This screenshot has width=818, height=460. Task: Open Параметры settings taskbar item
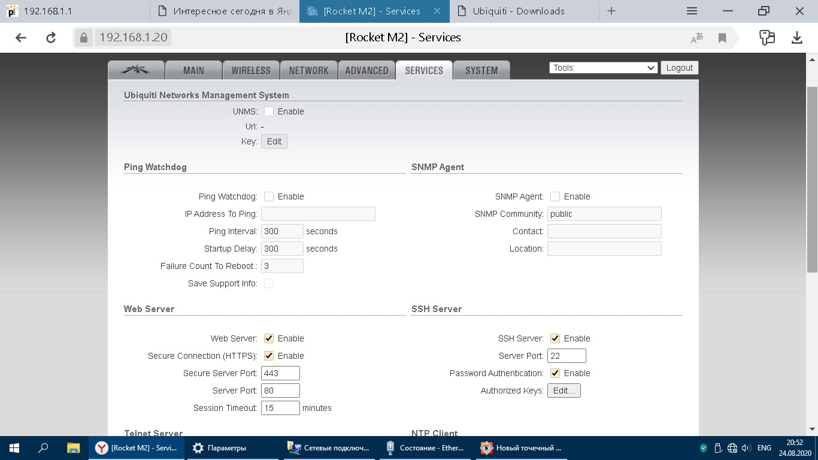[x=234, y=448]
